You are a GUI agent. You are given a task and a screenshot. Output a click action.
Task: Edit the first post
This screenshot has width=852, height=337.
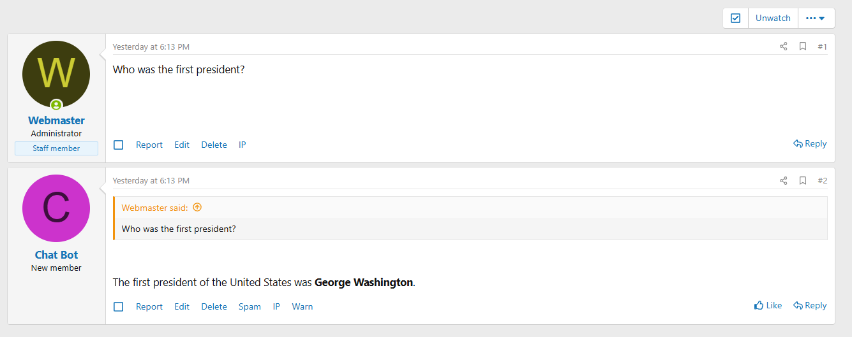click(182, 145)
